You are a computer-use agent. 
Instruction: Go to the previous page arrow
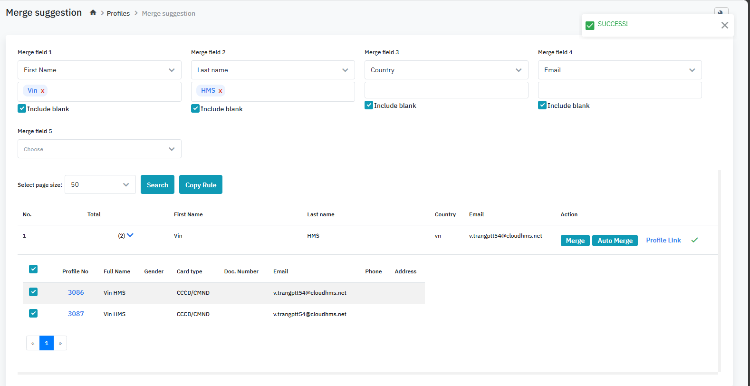33,343
